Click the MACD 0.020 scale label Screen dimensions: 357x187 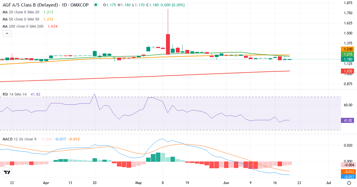(348, 145)
